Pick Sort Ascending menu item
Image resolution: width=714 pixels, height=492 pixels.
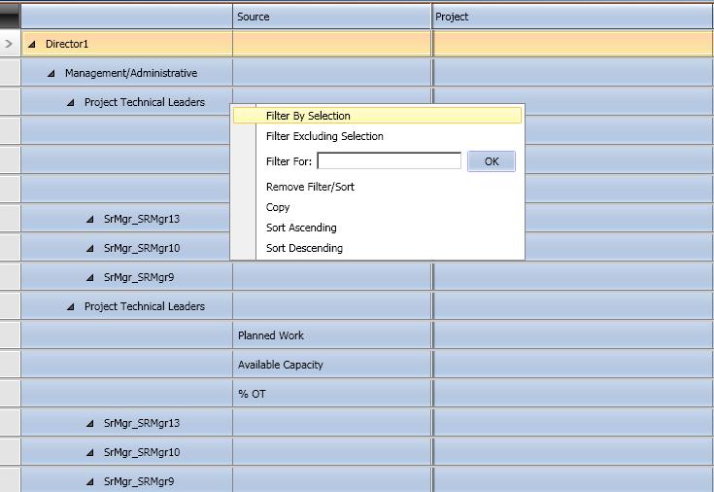tap(301, 228)
